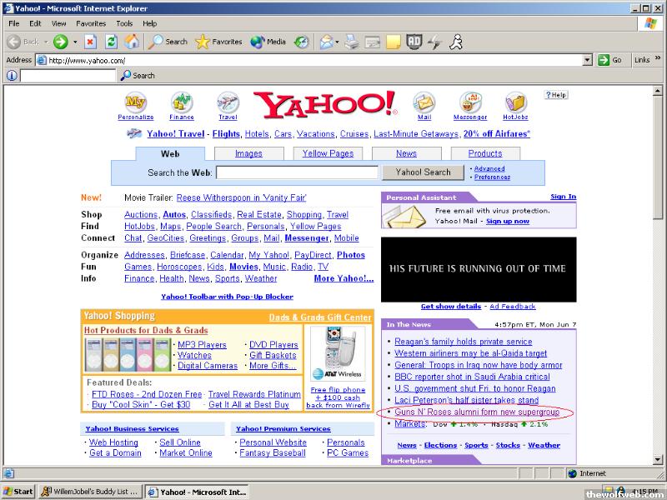This screenshot has height=500, width=667.
Task: Click the Start button on taskbar
Action: click(18, 492)
